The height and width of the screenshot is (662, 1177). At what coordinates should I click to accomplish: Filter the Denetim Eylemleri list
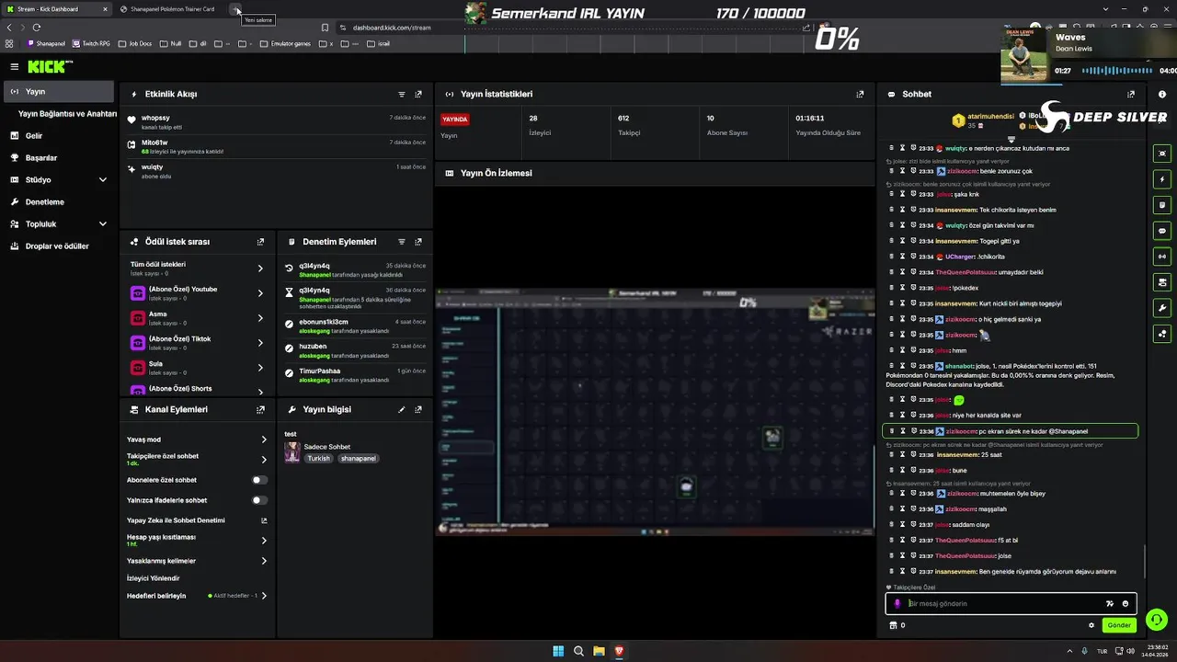(402, 242)
